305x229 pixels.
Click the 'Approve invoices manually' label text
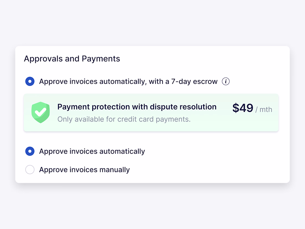(84, 170)
